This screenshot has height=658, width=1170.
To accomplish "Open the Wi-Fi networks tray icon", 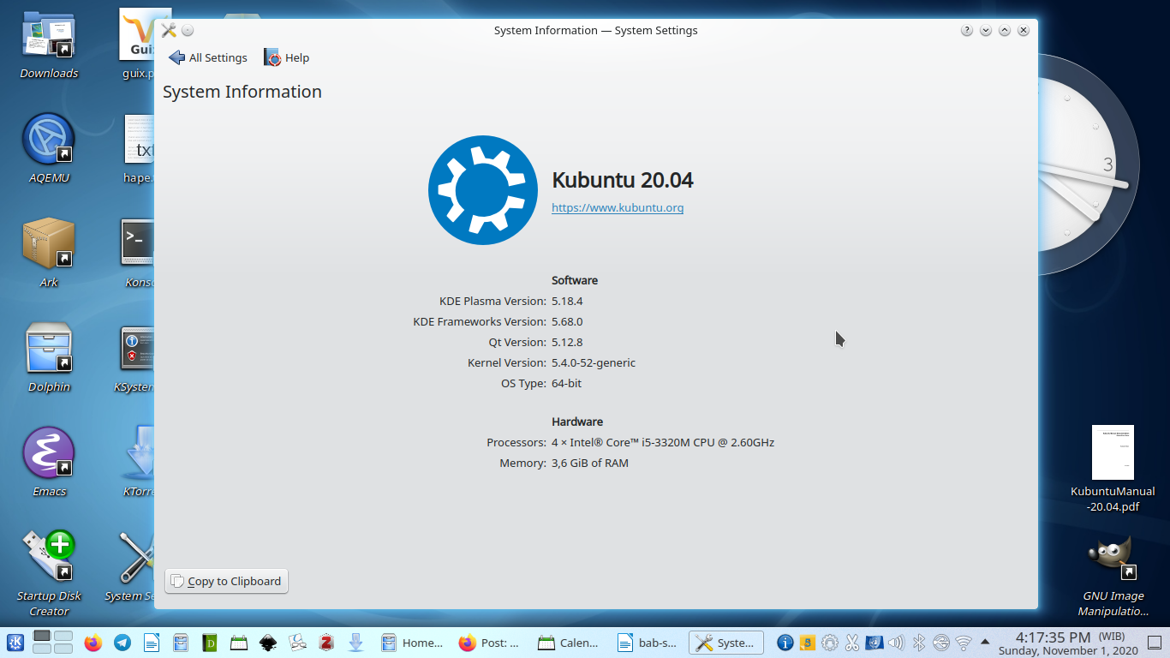I will pos(964,643).
